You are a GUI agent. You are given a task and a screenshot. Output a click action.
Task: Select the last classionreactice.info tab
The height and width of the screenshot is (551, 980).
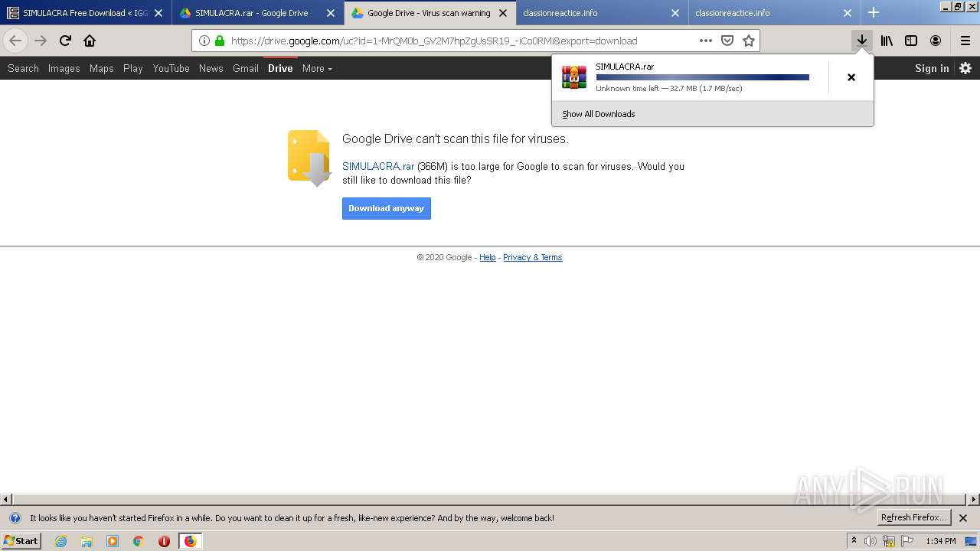[x=774, y=13]
